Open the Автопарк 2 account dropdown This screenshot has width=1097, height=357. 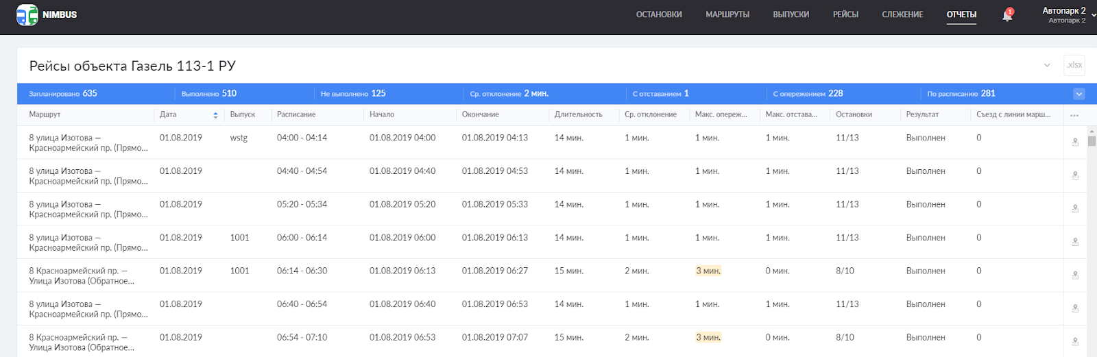[1067, 14]
